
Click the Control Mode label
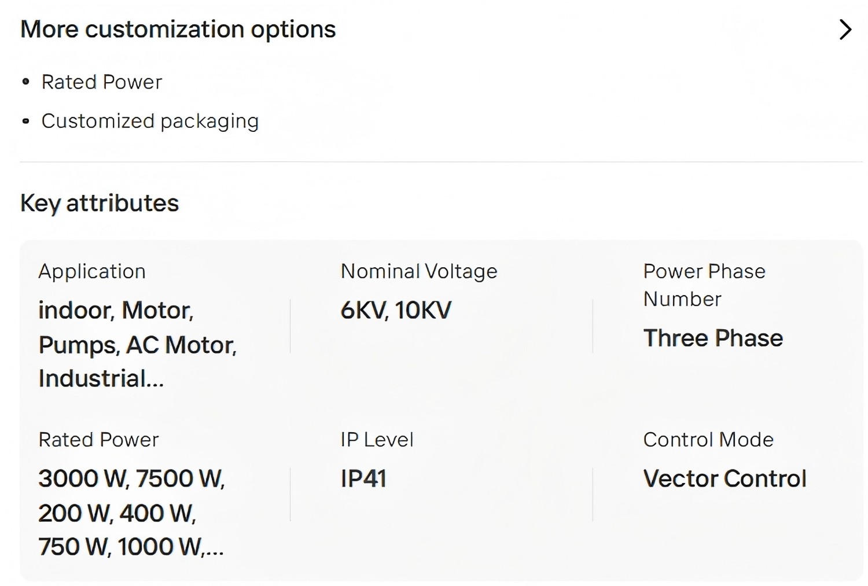click(x=708, y=440)
